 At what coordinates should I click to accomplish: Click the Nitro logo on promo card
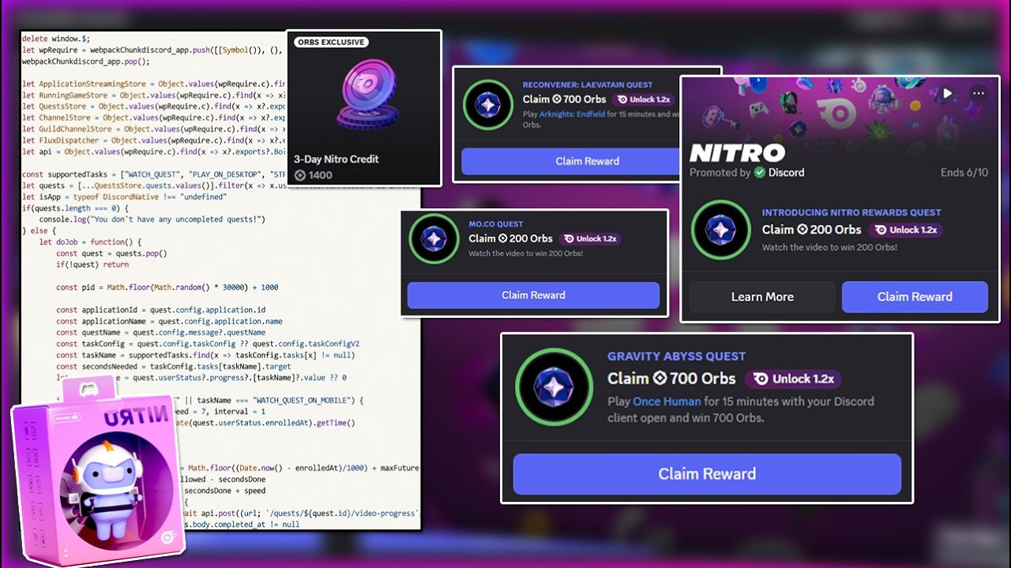click(x=737, y=152)
